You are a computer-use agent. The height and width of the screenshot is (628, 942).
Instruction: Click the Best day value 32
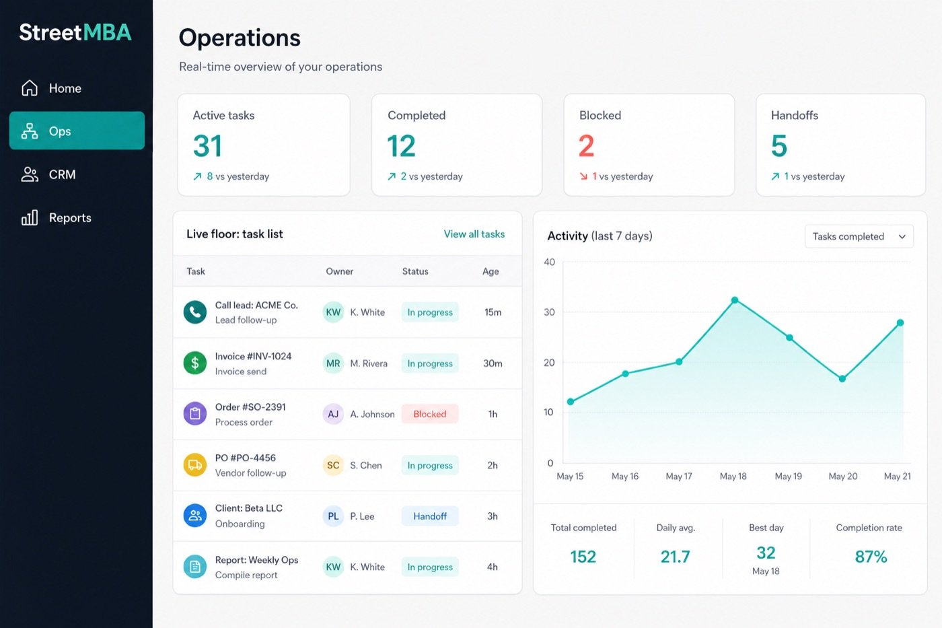tap(766, 553)
